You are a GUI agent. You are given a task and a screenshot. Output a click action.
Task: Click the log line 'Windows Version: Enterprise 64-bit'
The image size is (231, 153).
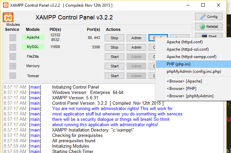click(x=88, y=93)
